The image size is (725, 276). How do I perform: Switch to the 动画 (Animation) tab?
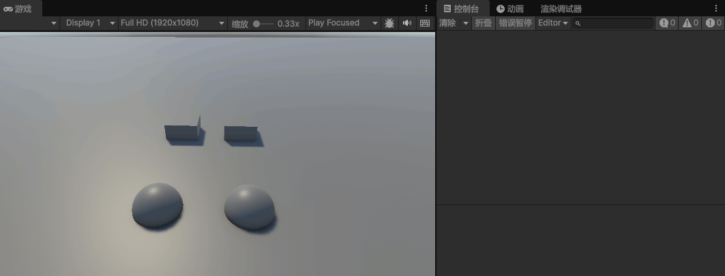pyautogui.click(x=510, y=9)
